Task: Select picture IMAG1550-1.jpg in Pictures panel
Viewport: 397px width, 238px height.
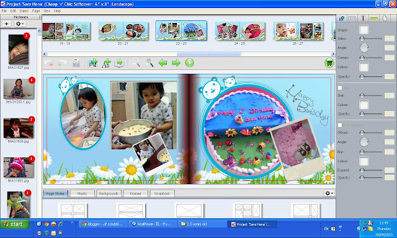Action: click(19, 89)
